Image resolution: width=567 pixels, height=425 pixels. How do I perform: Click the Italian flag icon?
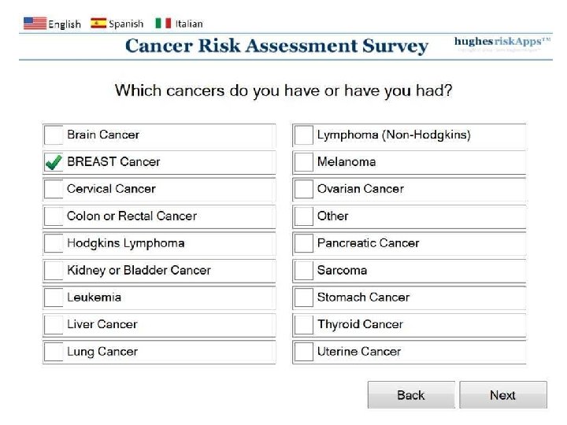pos(163,24)
